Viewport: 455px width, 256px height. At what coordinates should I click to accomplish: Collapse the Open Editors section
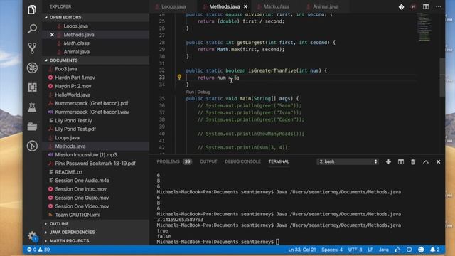pyautogui.click(x=95, y=17)
